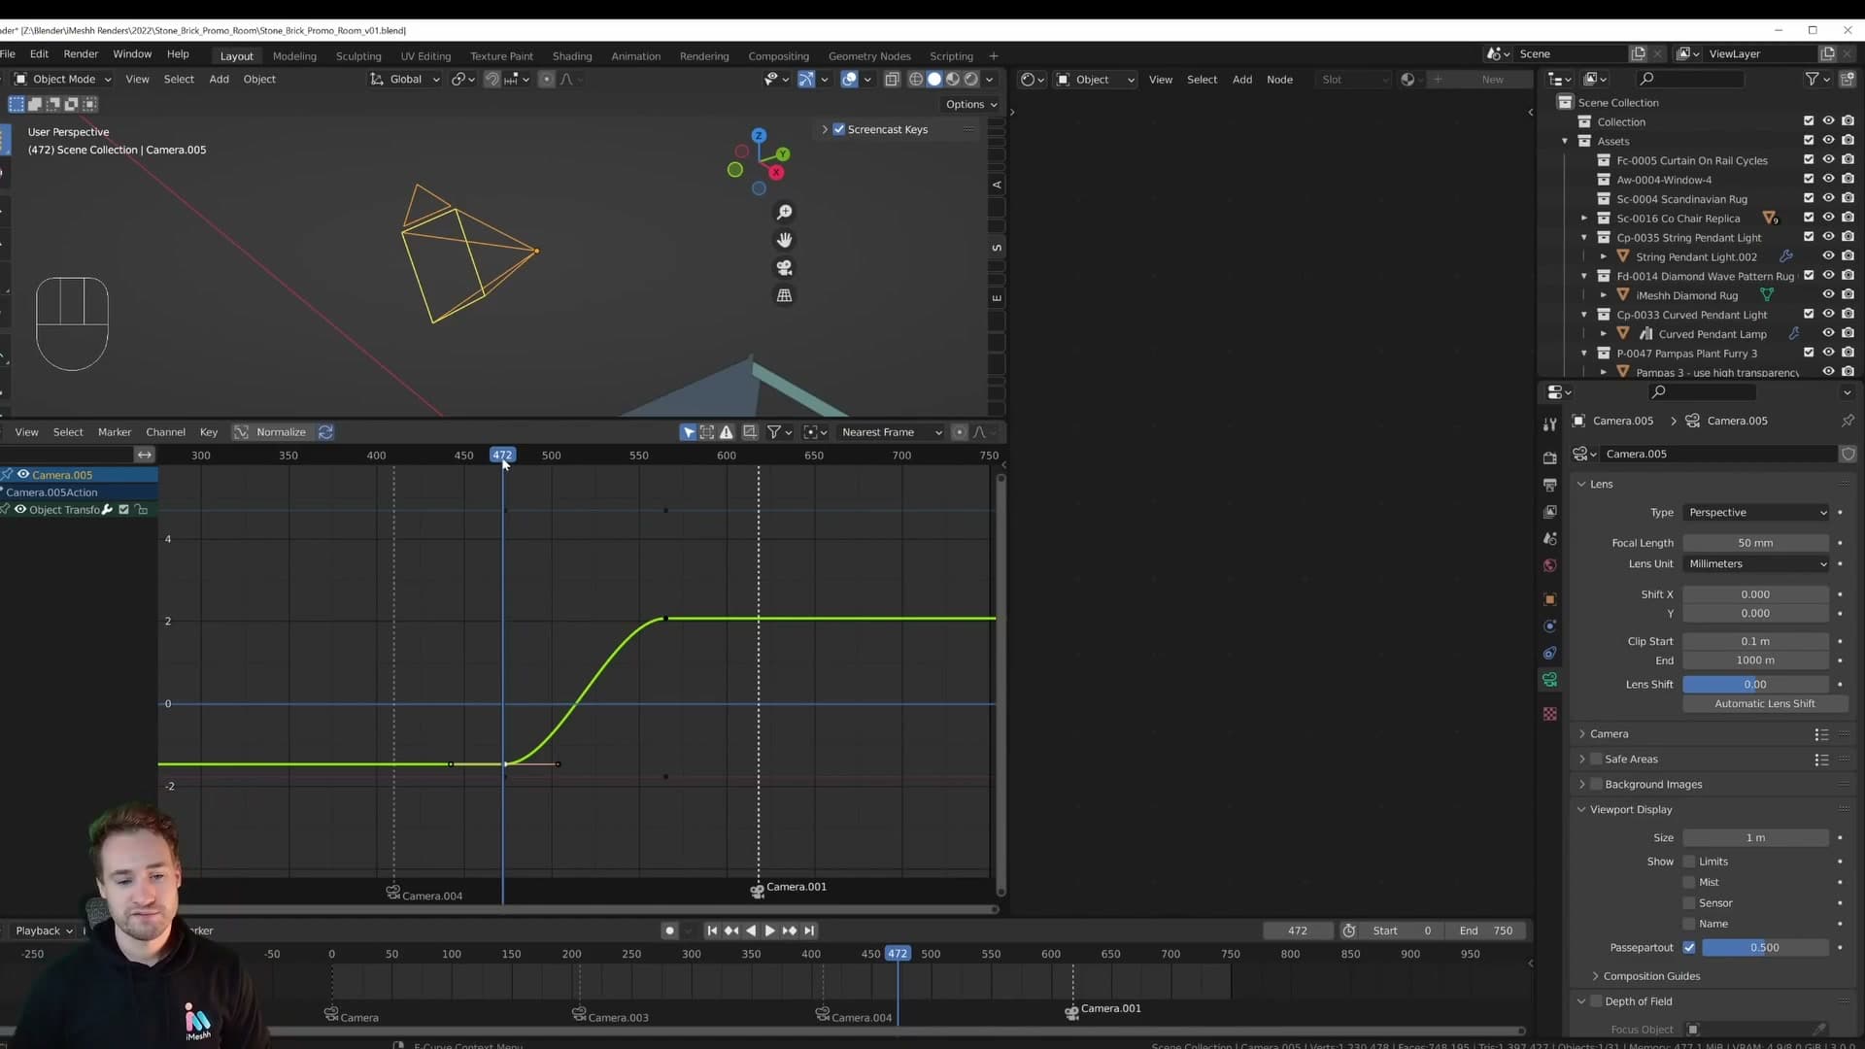Toggle only show errors warning icon
The height and width of the screenshot is (1049, 1865).
coord(726,432)
